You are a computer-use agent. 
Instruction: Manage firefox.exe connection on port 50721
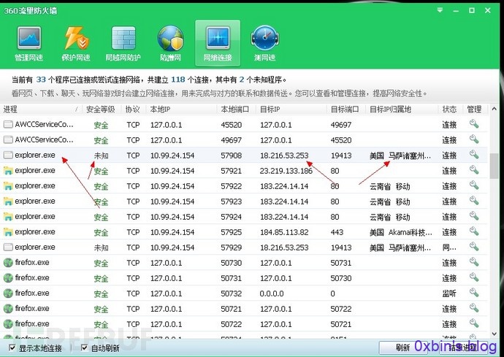pos(474,308)
